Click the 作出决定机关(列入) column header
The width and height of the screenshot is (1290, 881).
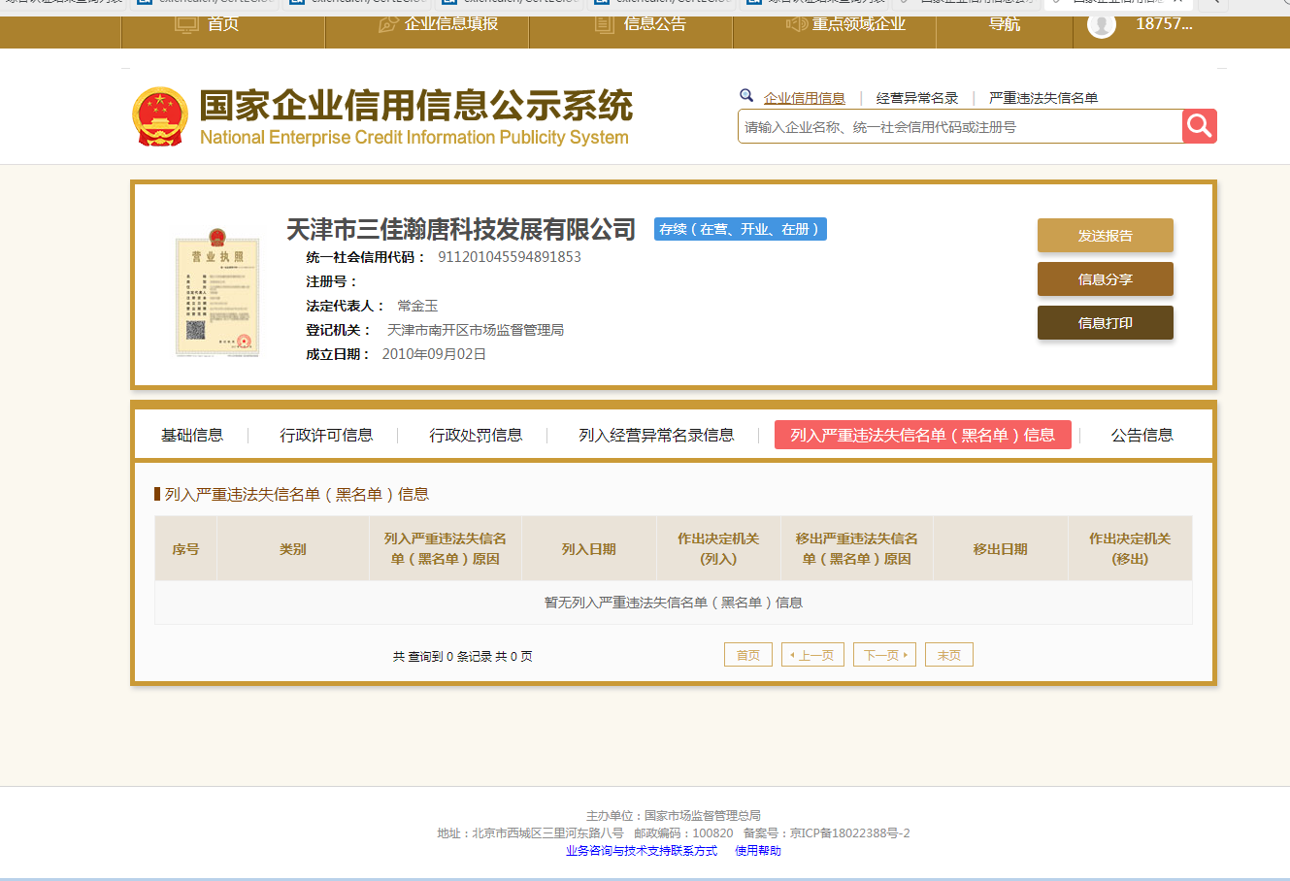pos(718,549)
